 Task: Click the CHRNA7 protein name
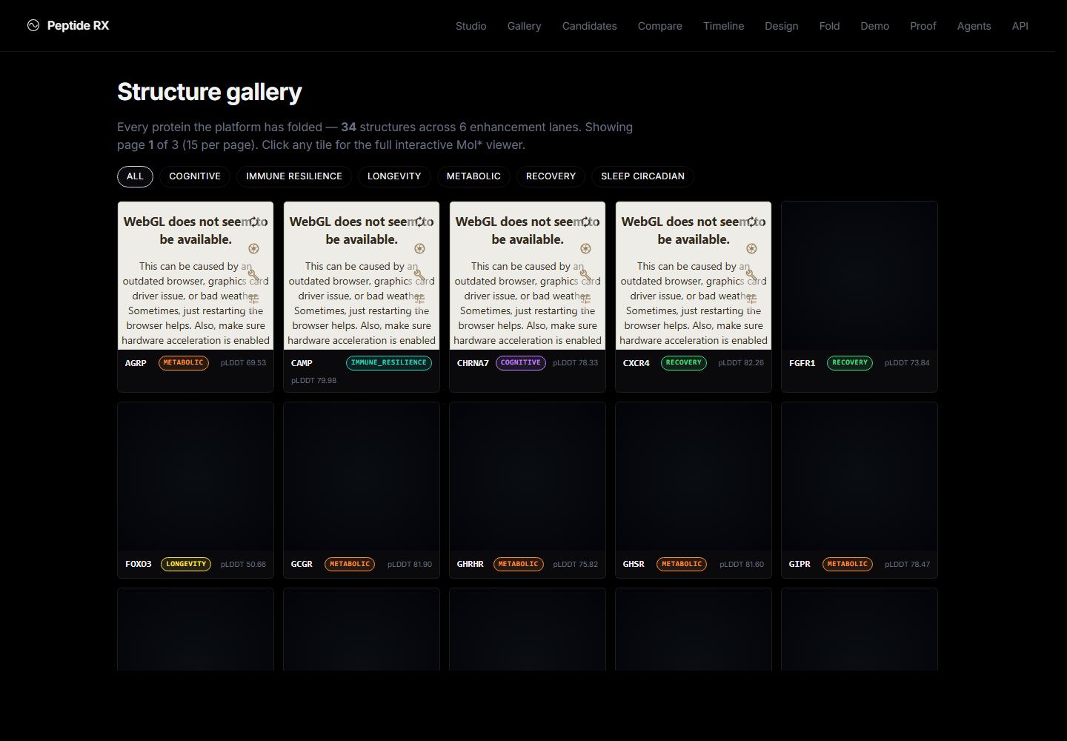[473, 363]
